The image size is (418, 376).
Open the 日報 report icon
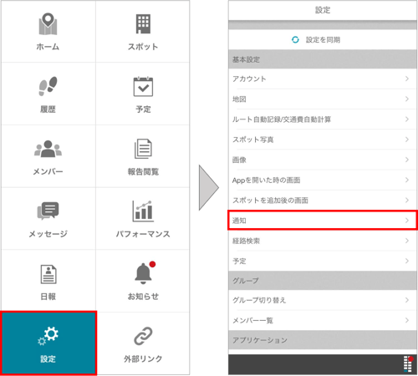48,274
